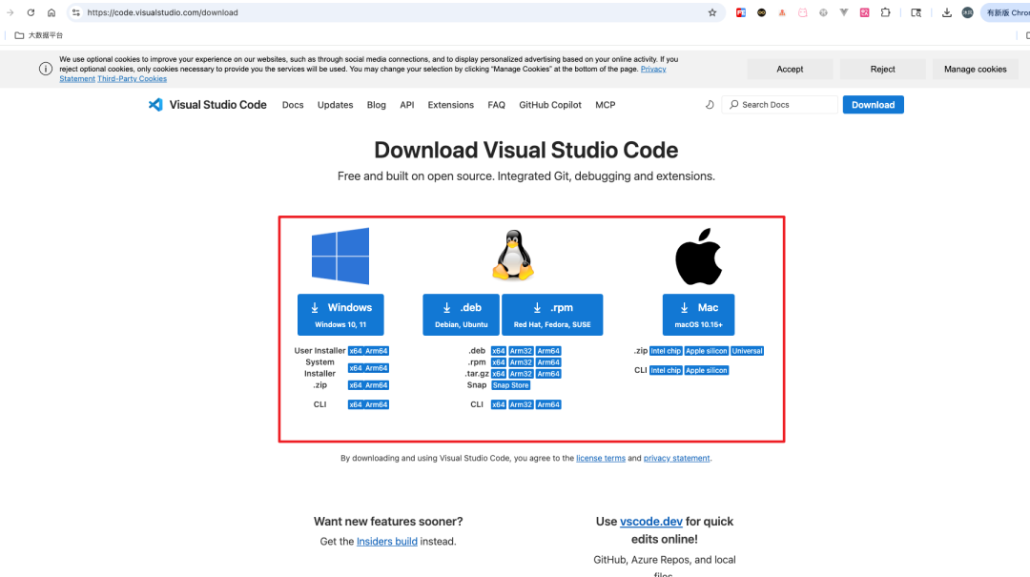This screenshot has height=577, width=1030.
Task: Download Linux .deb Arm32
Action: [521, 351]
